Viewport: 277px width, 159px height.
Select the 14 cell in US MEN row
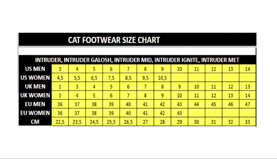(247, 69)
